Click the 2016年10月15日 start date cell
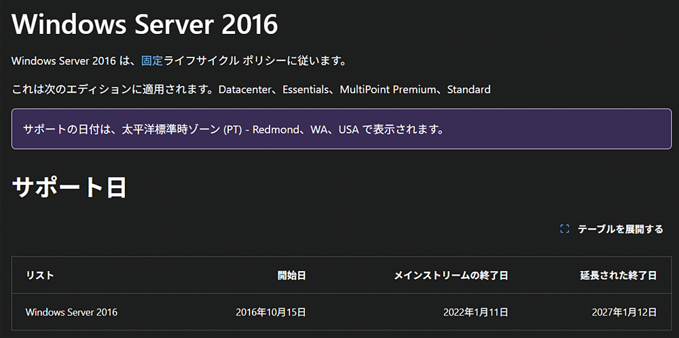The height and width of the screenshot is (338, 679). tap(271, 312)
